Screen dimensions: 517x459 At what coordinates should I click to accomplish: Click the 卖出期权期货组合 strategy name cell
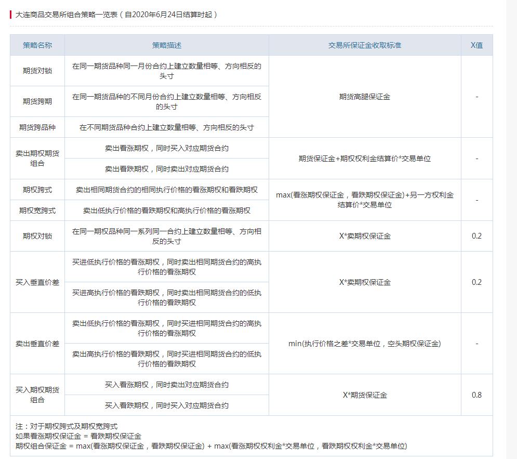[37, 158]
